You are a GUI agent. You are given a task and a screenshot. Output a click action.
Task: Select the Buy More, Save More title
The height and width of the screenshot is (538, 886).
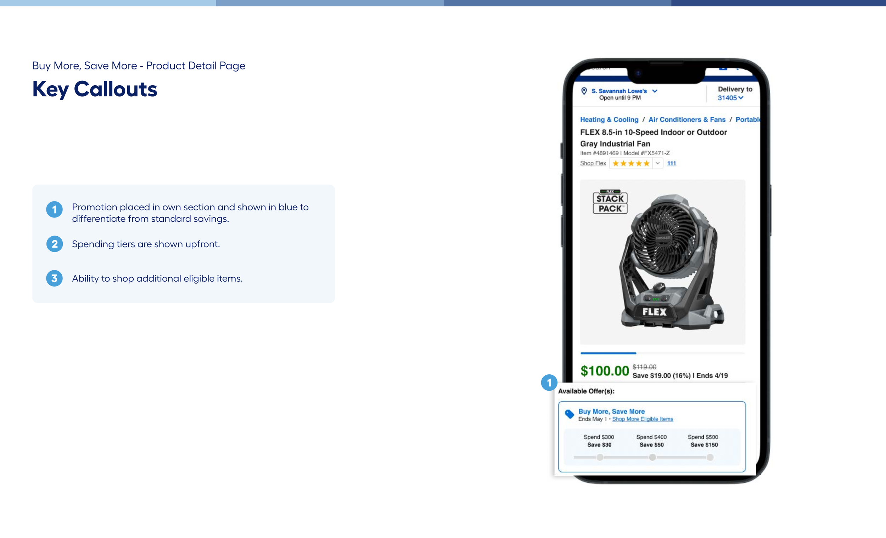pyautogui.click(x=611, y=412)
